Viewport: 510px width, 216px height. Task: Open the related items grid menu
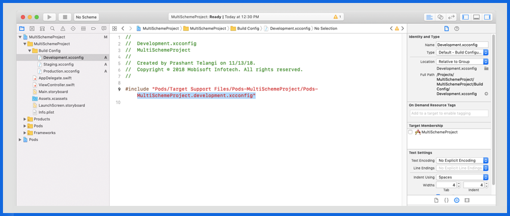tap(115, 29)
